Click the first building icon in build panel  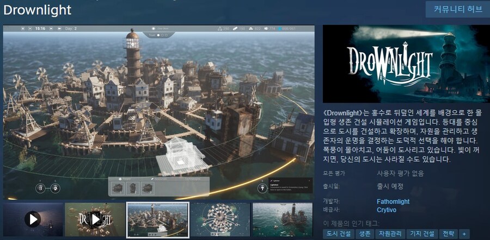118,187
